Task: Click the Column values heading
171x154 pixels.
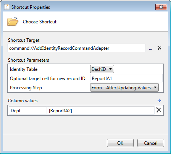Action: pyautogui.click(x=23, y=101)
